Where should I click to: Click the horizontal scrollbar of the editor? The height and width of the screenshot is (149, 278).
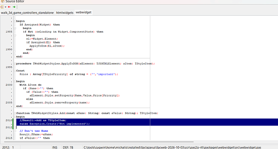point(99,142)
